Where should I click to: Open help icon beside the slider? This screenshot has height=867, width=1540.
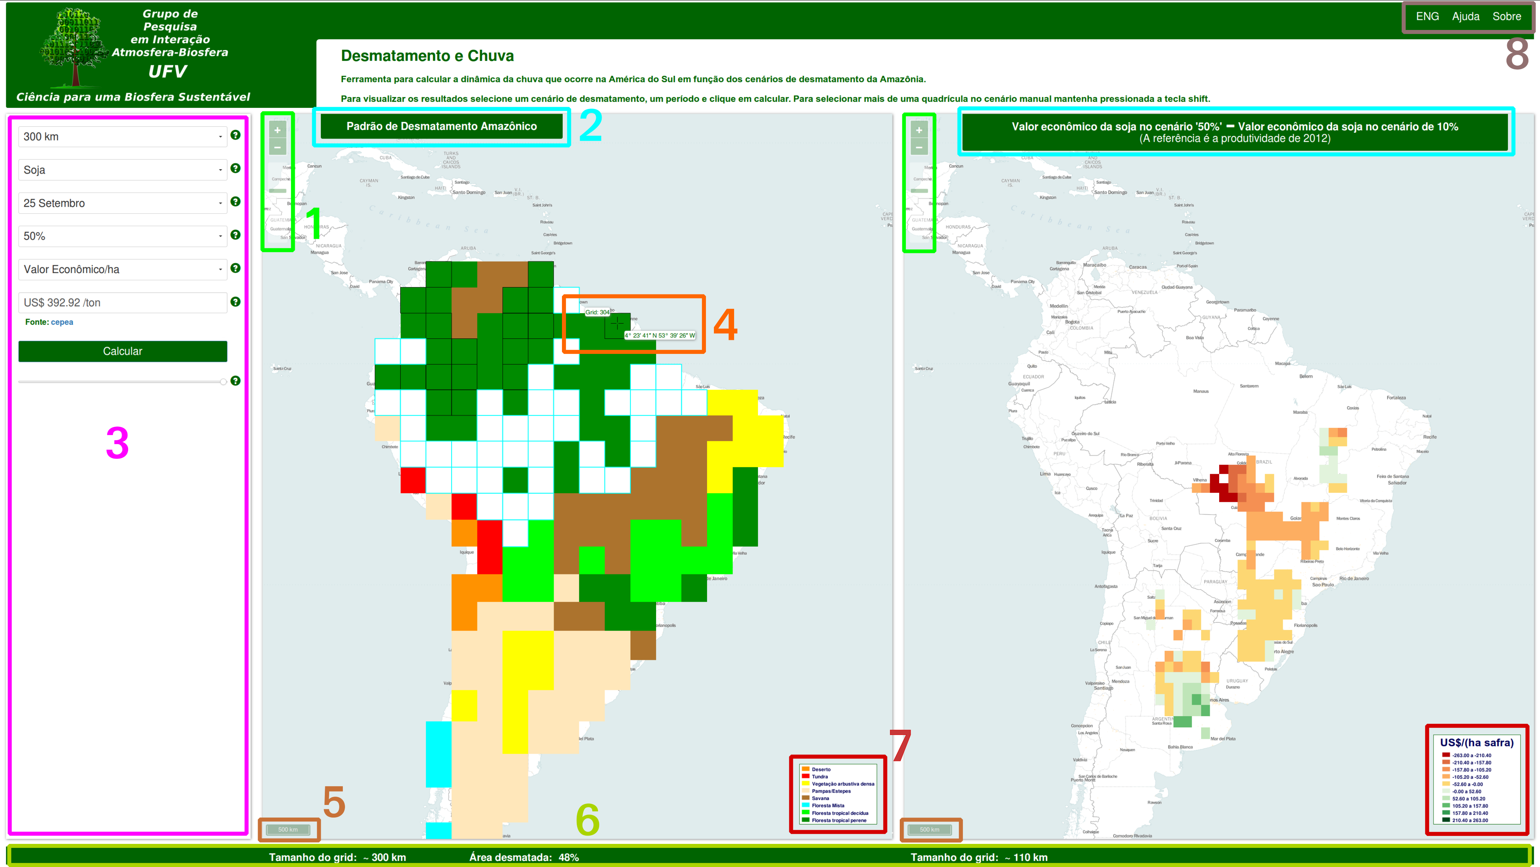click(236, 381)
